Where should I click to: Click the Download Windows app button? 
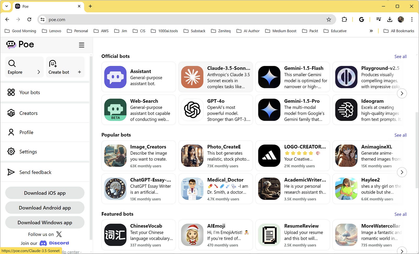[x=45, y=223]
